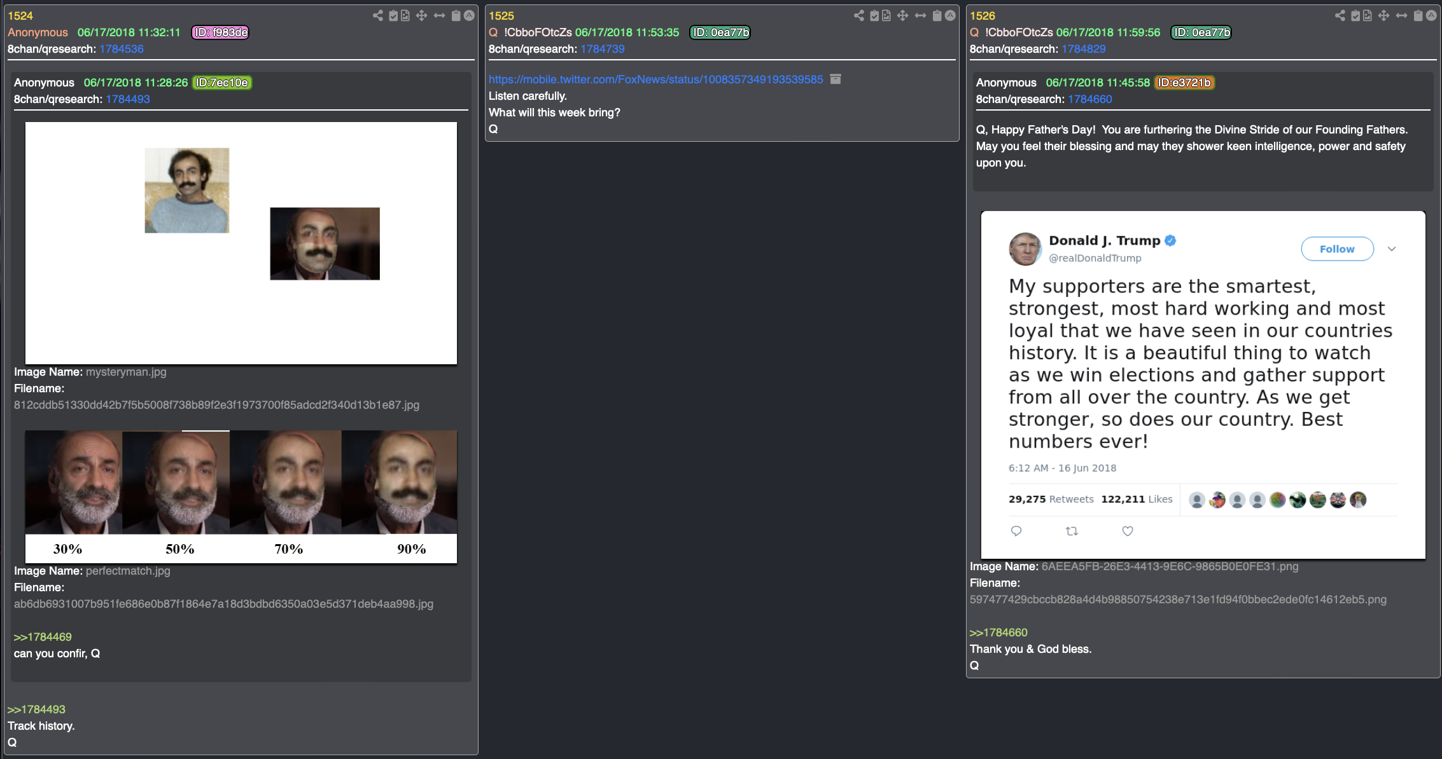Image resolution: width=1442 pixels, height=759 pixels.
Task: Open 8chan/qresearch post link 1784493
Action: (128, 99)
